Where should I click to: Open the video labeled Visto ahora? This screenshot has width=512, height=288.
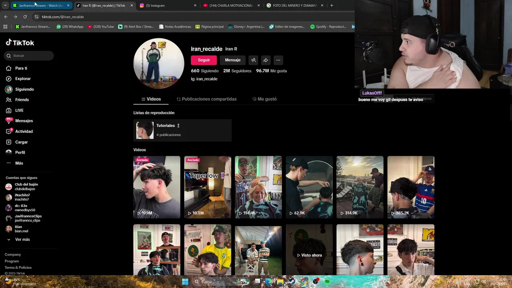tap(309, 250)
